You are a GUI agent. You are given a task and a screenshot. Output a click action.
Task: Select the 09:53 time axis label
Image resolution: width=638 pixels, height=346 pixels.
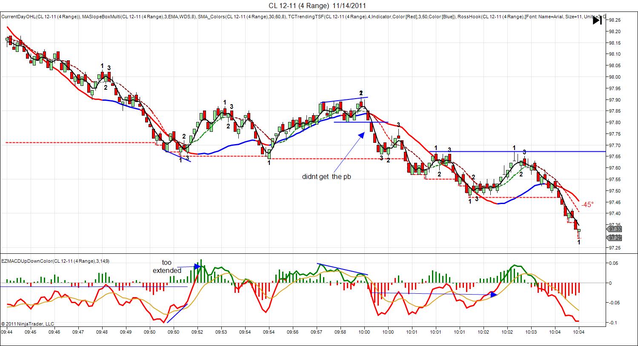point(221,332)
